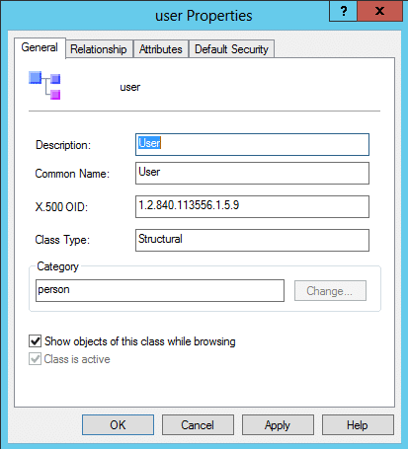This screenshot has height=449, width=408.
Task: Click the Description text field
Action: point(252,144)
